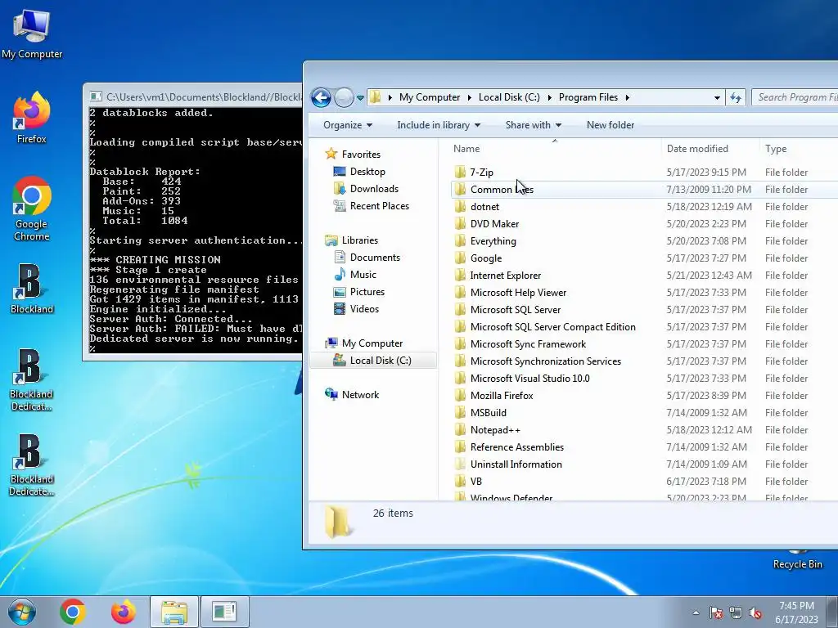Click Windows Explorer taskbar button
This screenshot has height=628, width=838.
click(174, 612)
